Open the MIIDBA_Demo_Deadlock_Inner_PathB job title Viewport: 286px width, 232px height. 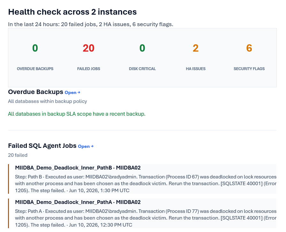[78, 168]
